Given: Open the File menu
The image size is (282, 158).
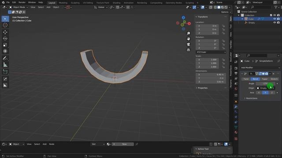Looking at the screenshot, I should pos(8,3).
